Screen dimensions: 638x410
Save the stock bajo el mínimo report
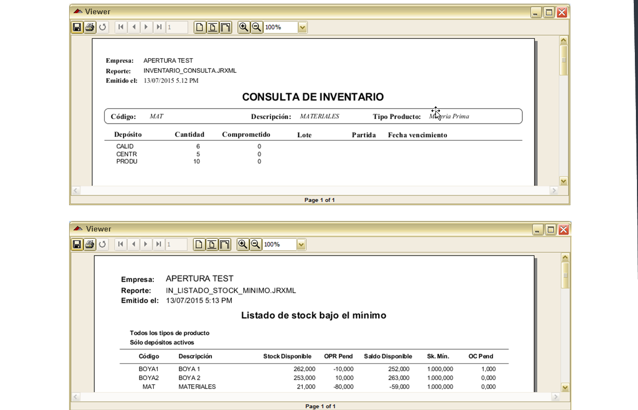(x=77, y=245)
